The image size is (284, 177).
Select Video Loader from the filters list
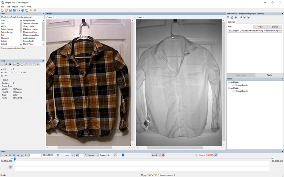tap(29, 26)
